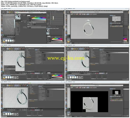
Task: Toggle Invert Direction checkbox, 00:02:24 frame
Action: 107,64
